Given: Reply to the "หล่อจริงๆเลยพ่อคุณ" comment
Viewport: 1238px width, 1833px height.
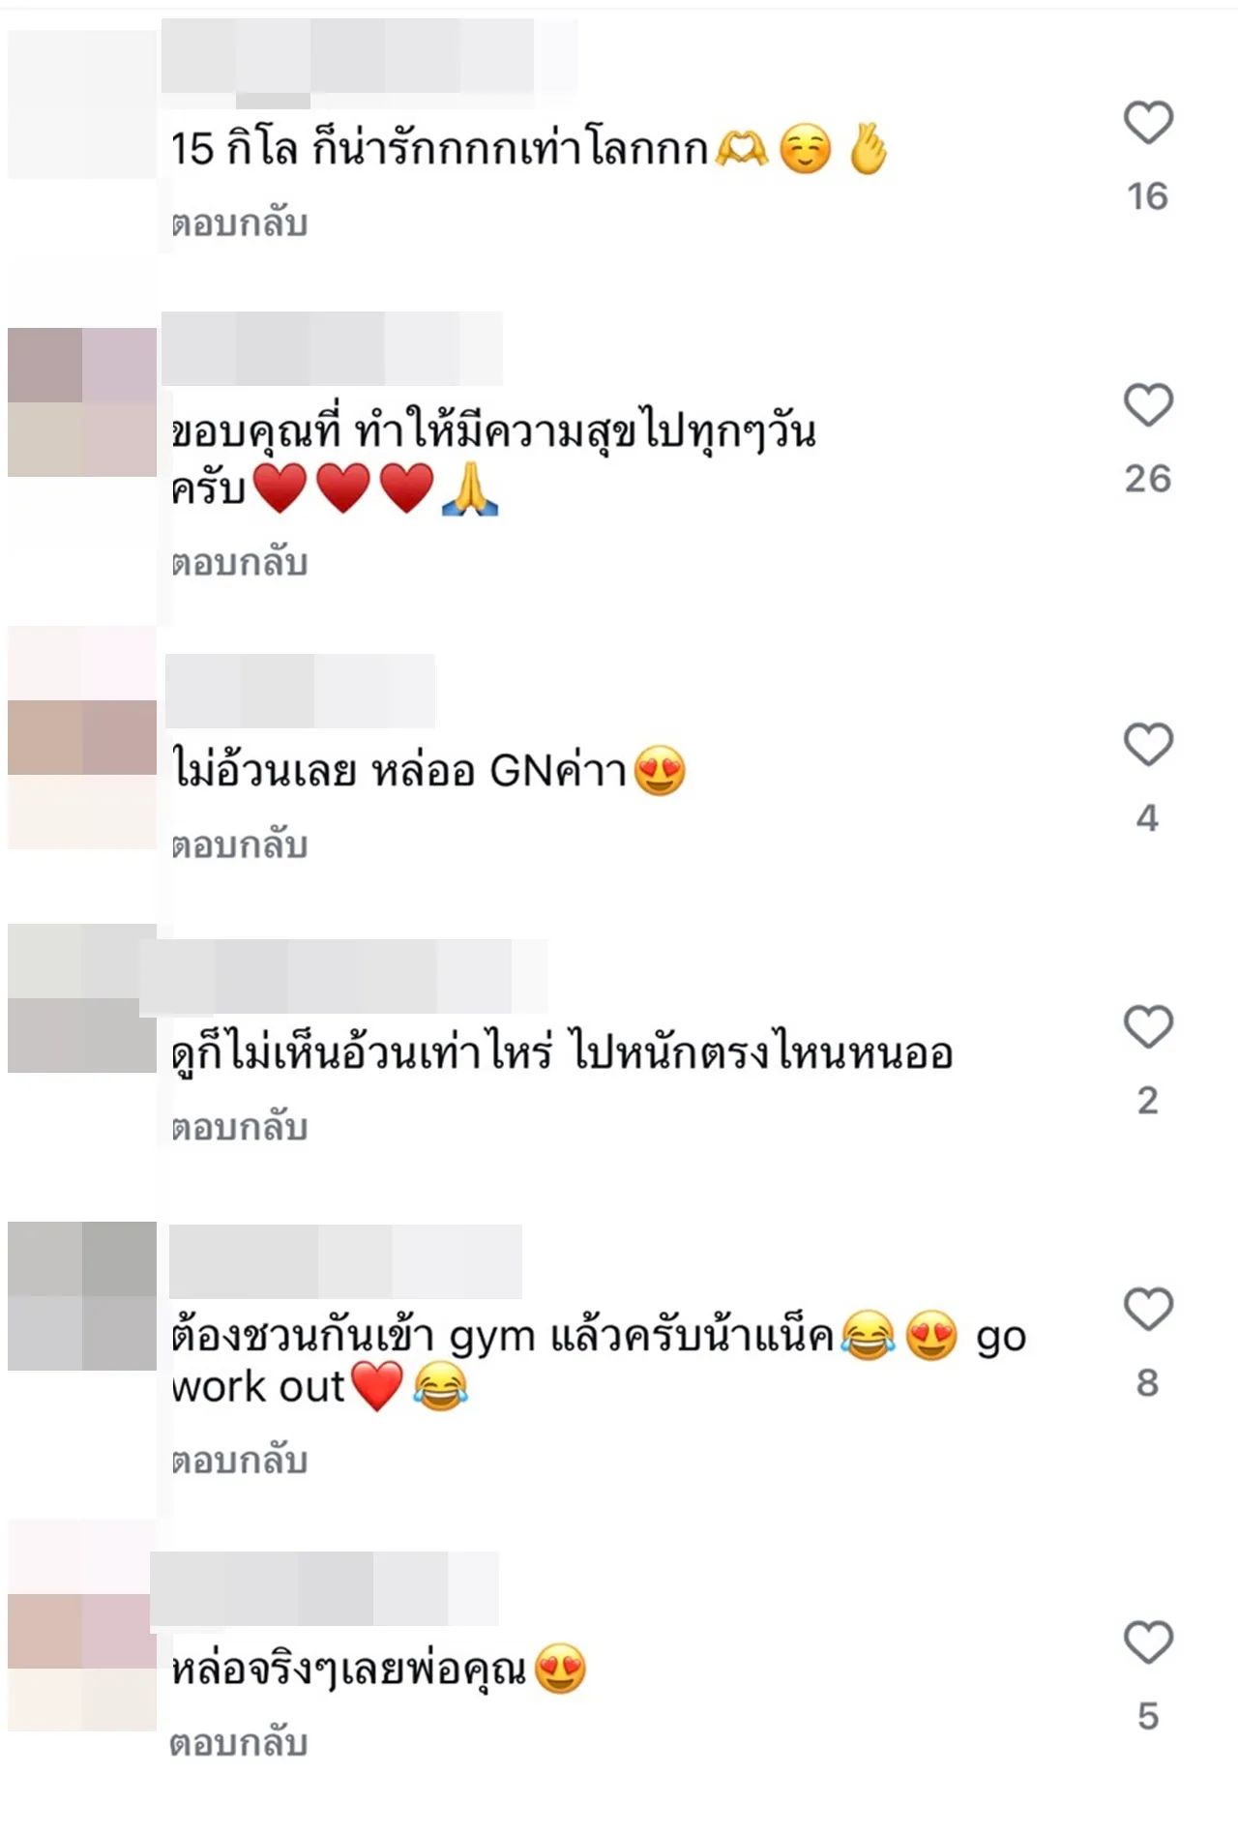Looking at the screenshot, I should [x=240, y=1743].
